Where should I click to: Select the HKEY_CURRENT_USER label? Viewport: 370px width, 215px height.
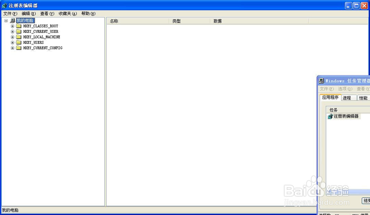coord(41,31)
